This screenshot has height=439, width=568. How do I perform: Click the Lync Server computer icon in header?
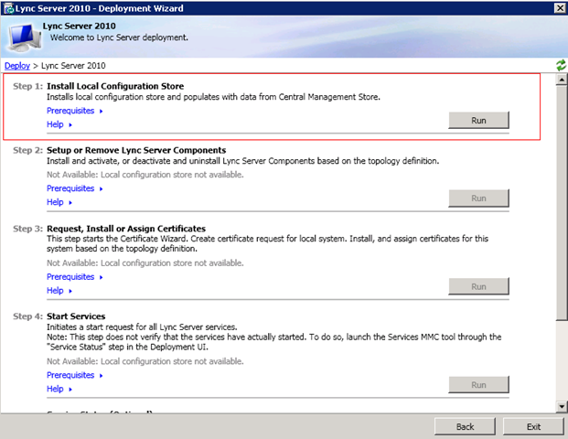[x=25, y=37]
